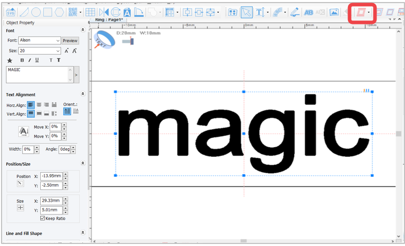The height and width of the screenshot is (246, 405).
Task: Toggle Italic text formatting
Action: (30, 60)
